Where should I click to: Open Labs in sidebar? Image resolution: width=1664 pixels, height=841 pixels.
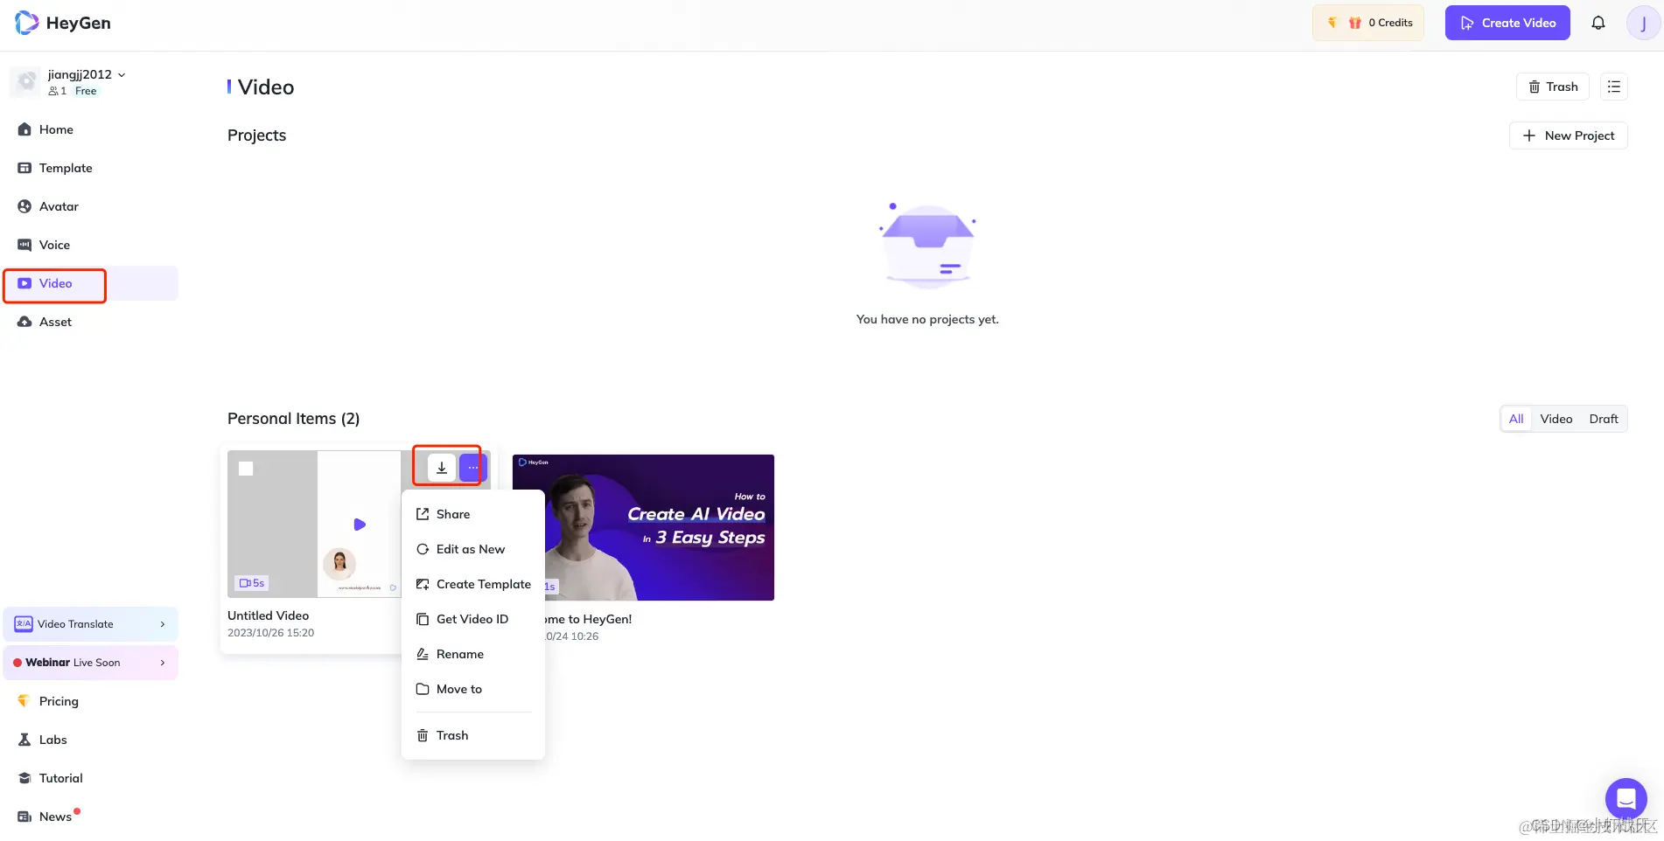[90, 740]
